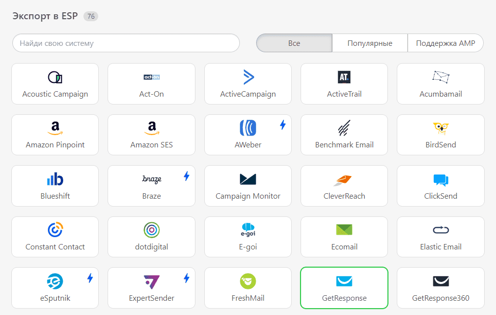Click the Amazon Pinpoint logo
This screenshot has width=496, height=315.
tap(55, 128)
